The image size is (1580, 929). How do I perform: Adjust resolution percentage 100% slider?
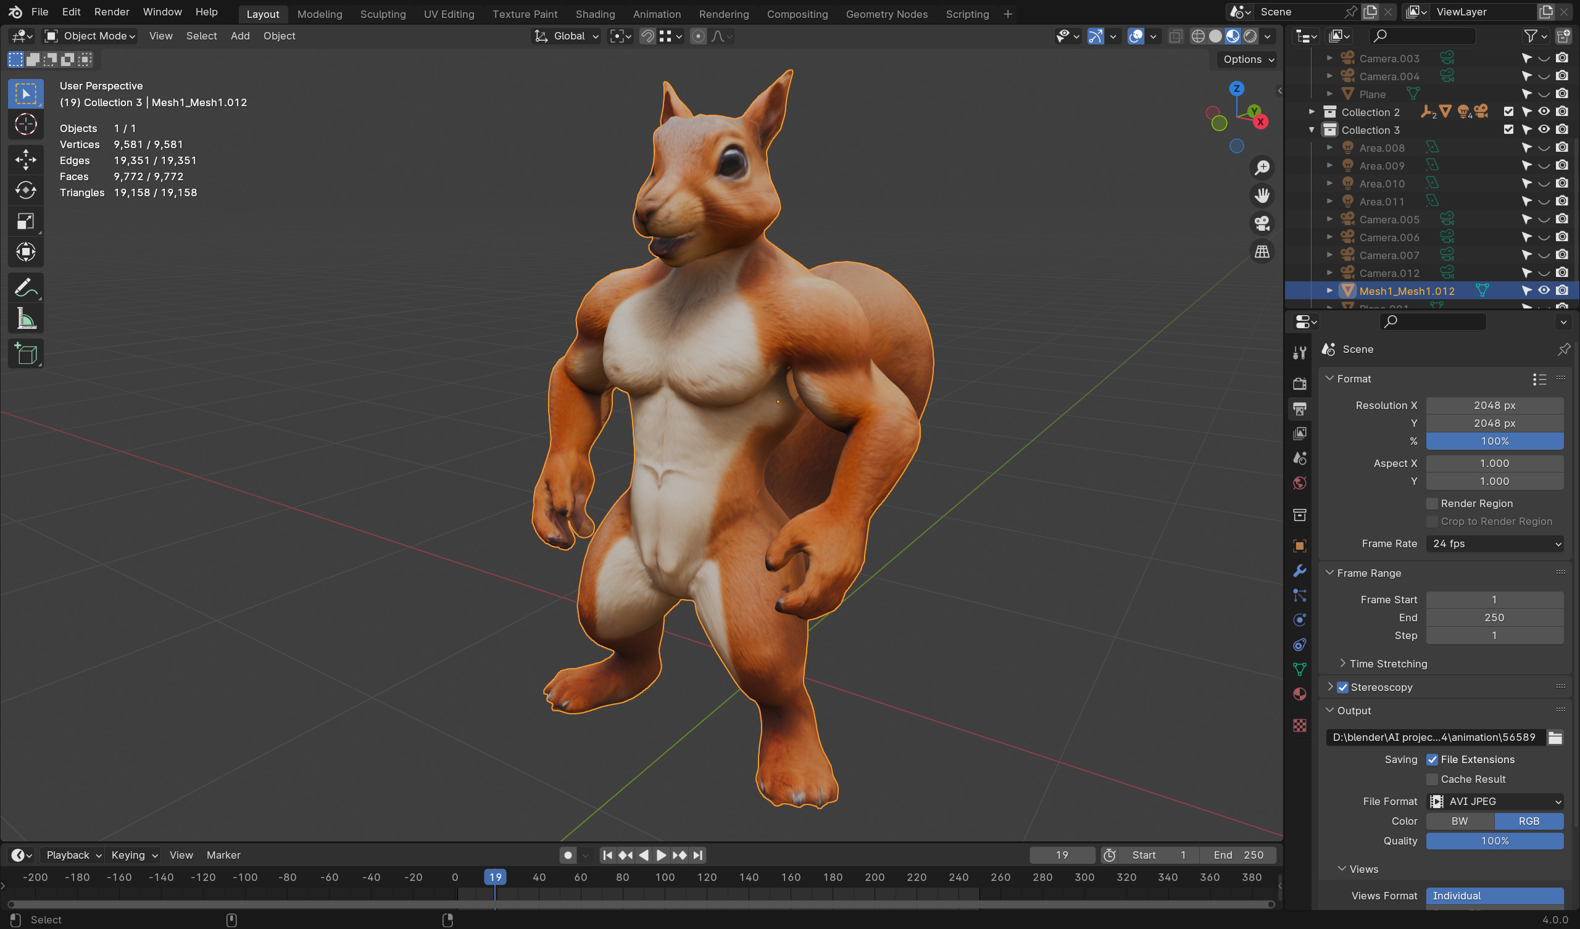[x=1495, y=442]
